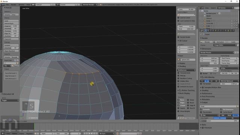Click the Thickness value field
The image size is (240, 135).
point(15,31)
